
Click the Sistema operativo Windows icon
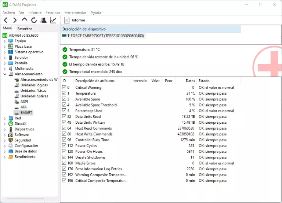click(11, 52)
